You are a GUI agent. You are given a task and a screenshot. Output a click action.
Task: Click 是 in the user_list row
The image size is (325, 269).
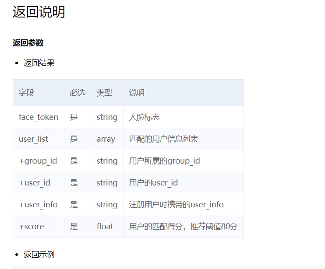[74, 139]
